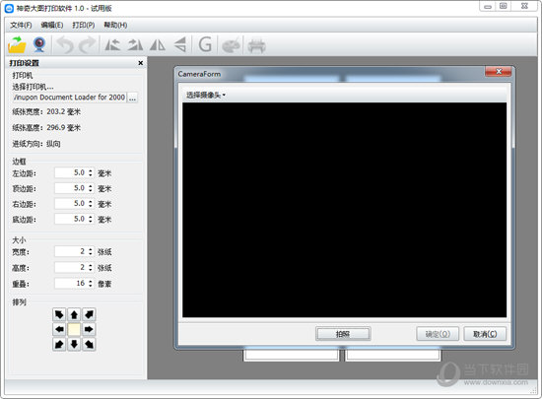Click the flip horizontal mirror icon
542x399 pixels.
[x=158, y=45]
